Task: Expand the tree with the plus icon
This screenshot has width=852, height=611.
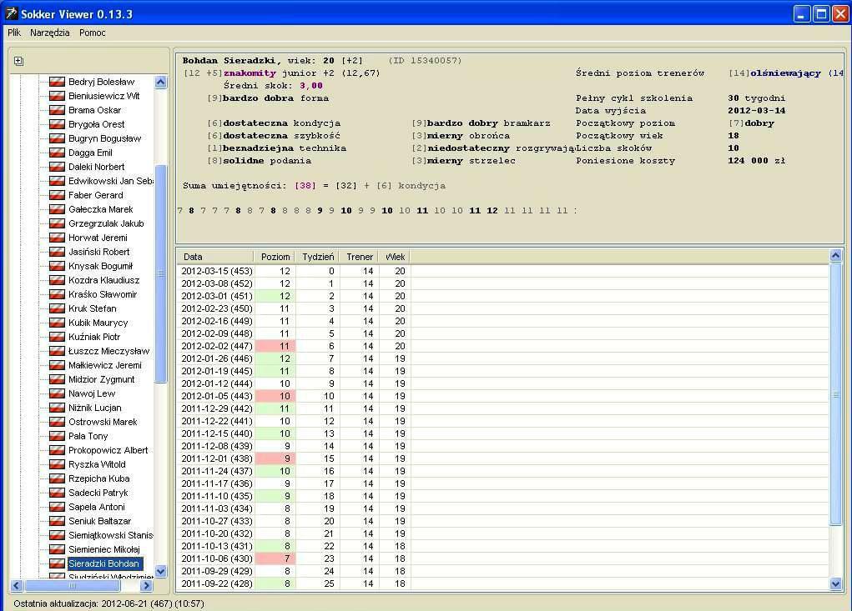Action: [x=18, y=61]
